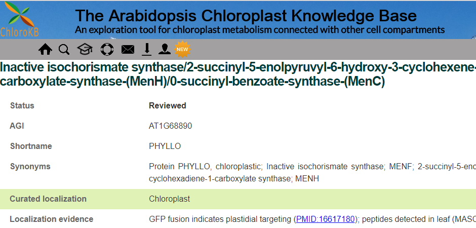
Task: Click the AT1G68890 AGI value
Action: pyautogui.click(x=170, y=126)
